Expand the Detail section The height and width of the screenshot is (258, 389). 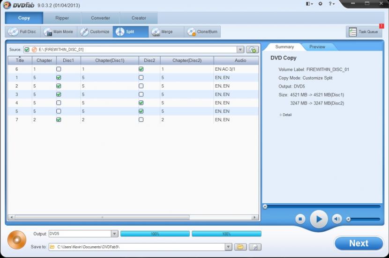coord(285,115)
